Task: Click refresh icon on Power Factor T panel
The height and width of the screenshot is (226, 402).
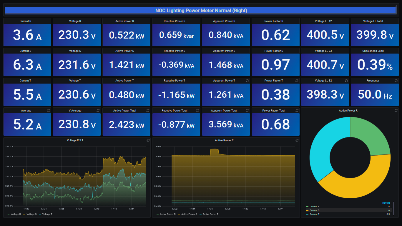Action: [297, 81]
